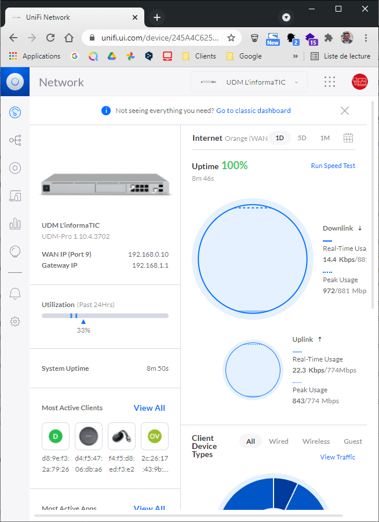Viewport: 379px width, 522px height.
Task: Switch to the Wireless client tab
Action: pos(316,441)
